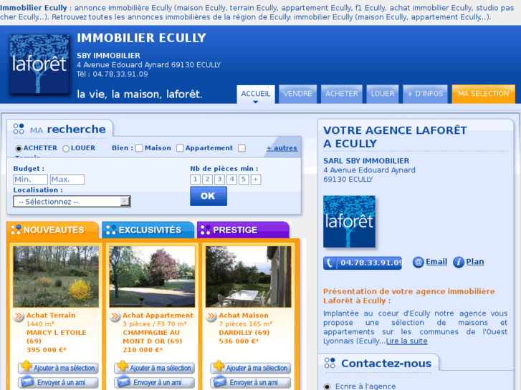Click the plus icon for the Marcy L Etoile listing

pos(27,366)
